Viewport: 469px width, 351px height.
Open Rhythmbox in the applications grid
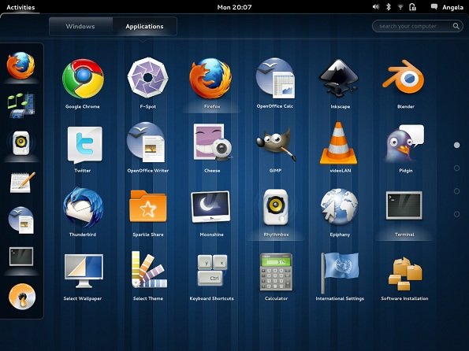(x=275, y=207)
